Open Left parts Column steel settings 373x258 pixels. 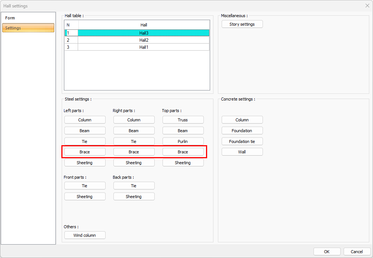[85, 120]
